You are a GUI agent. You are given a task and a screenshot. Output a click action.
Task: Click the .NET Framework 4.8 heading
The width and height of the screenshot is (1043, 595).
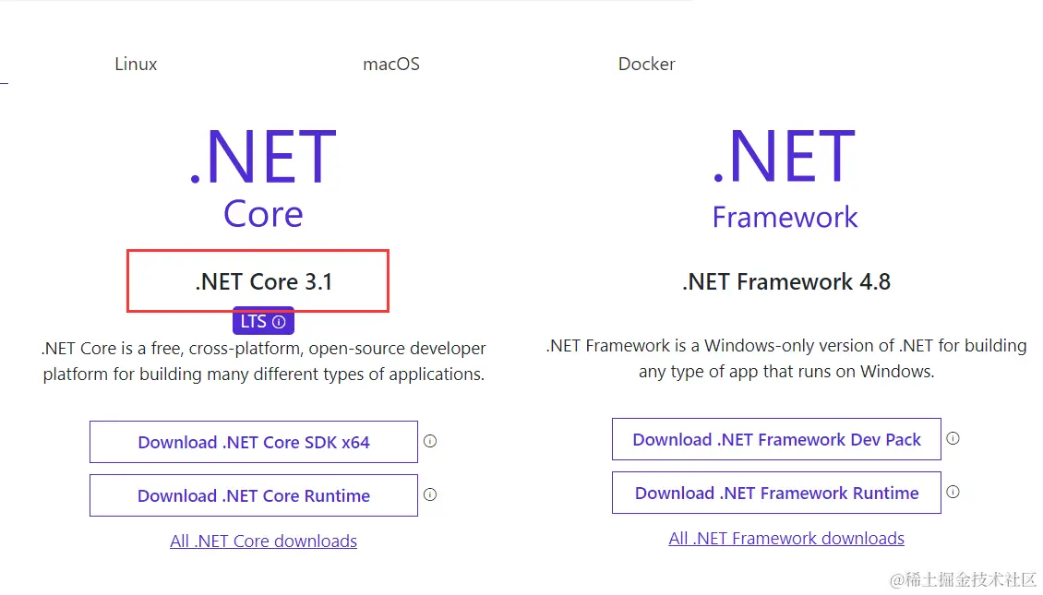click(786, 282)
